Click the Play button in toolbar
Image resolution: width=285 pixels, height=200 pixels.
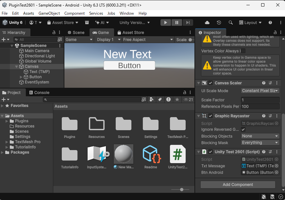(166, 23)
